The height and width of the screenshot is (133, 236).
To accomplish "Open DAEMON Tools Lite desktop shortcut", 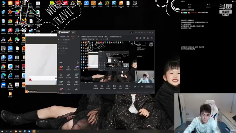I will point(3,59).
